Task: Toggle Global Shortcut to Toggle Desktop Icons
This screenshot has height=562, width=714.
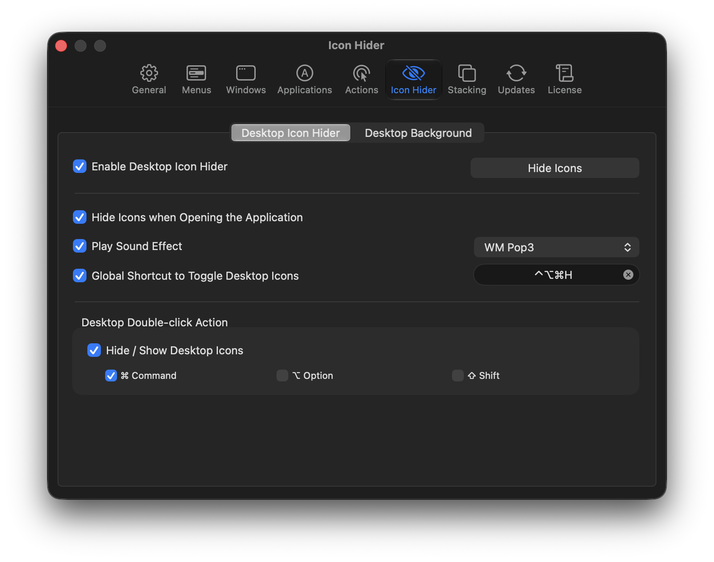Action: [80, 276]
